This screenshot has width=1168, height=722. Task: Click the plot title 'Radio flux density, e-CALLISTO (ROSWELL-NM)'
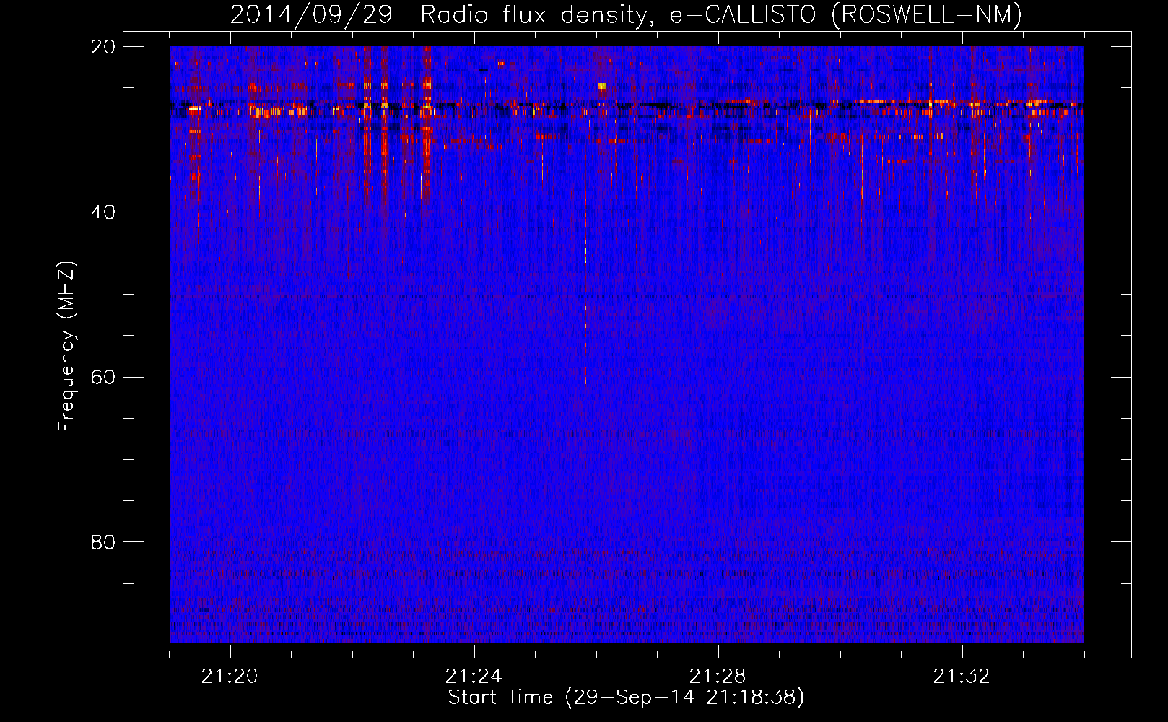[721, 15]
